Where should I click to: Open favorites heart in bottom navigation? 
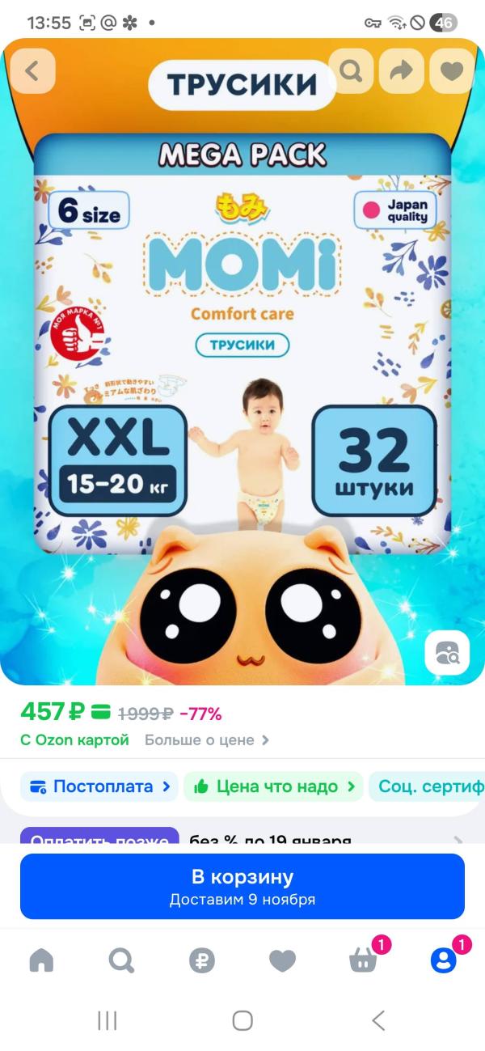point(282,960)
